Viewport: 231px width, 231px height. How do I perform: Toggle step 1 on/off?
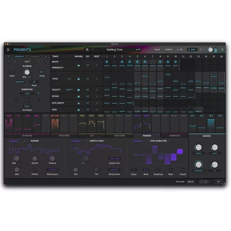[107, 62]
